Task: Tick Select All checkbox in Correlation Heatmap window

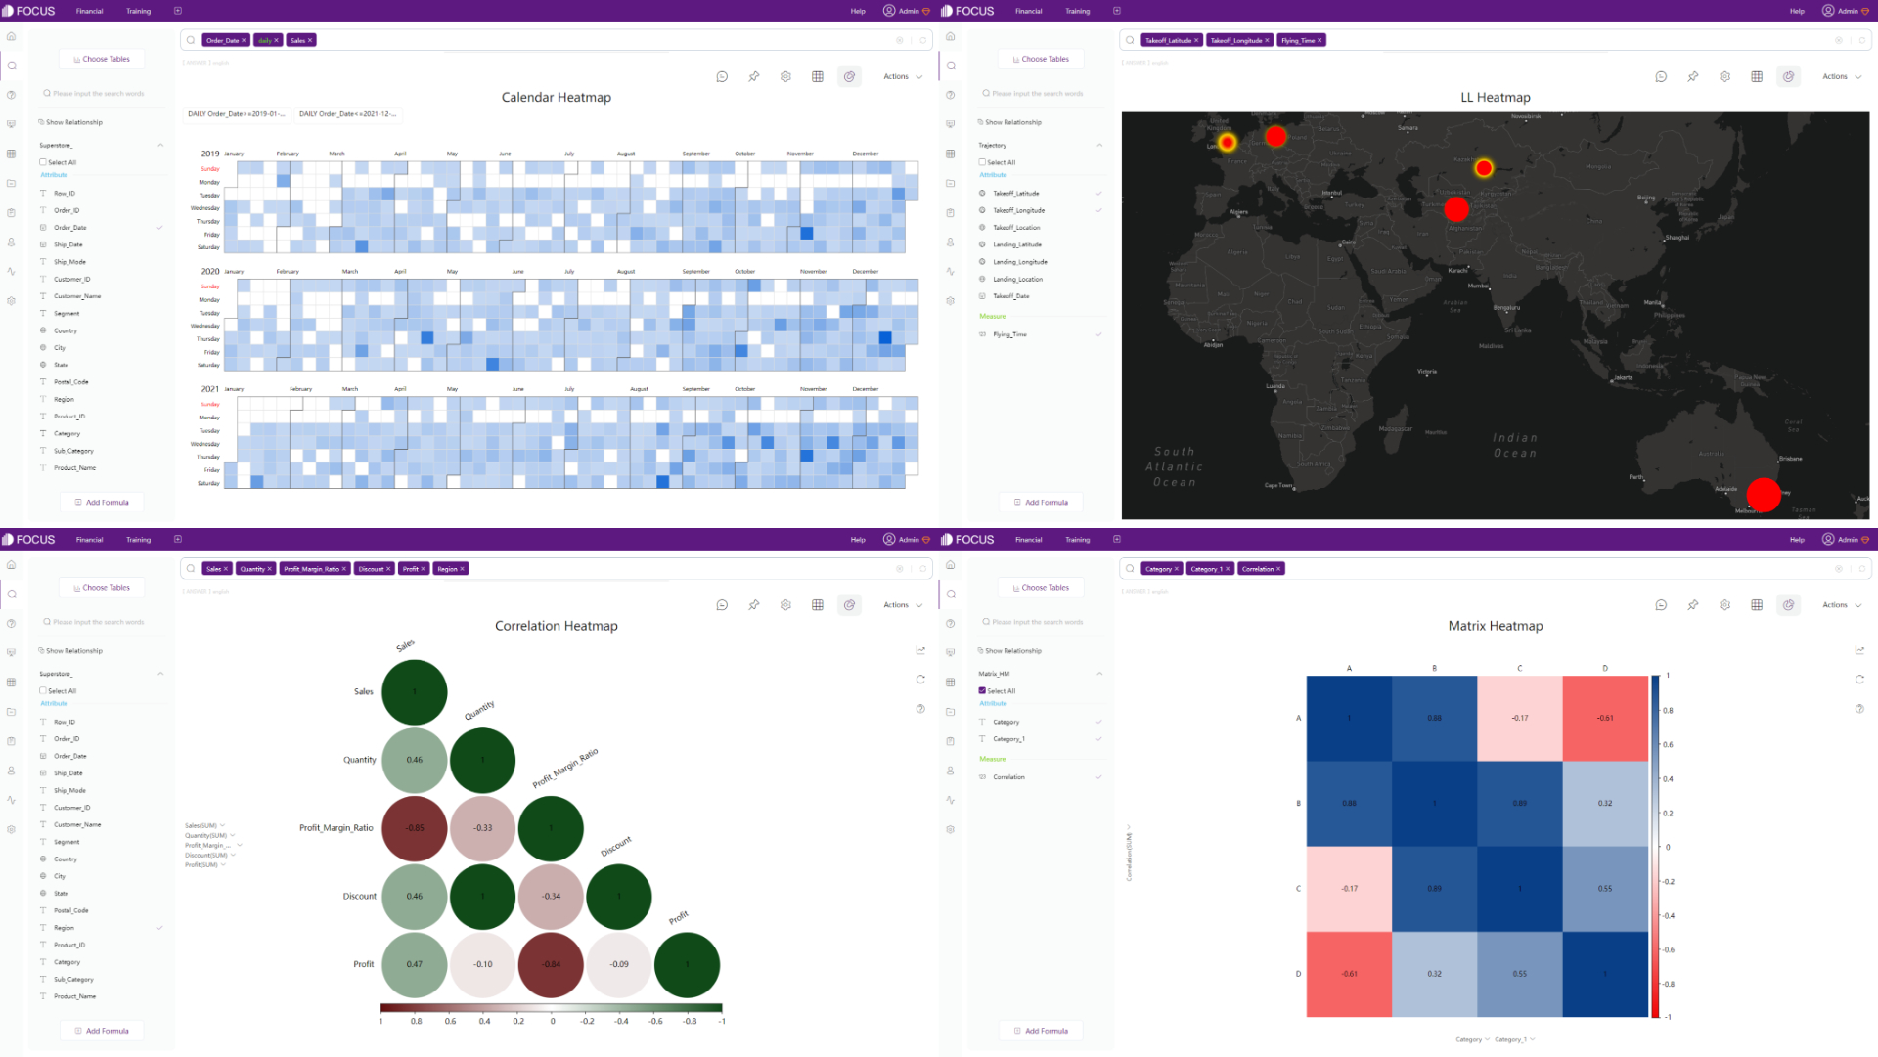Action: [x=43, y=690]
